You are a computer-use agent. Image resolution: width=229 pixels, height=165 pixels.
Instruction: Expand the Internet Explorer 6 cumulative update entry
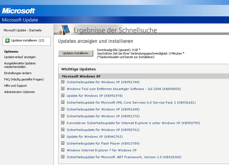(x=63, y=123)
